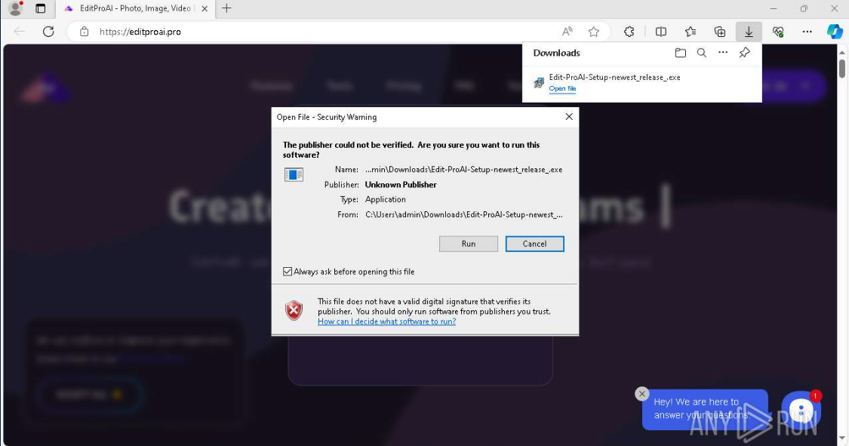Screen dimensions: 849x446
Task: Refresh the page
Action: pos(49,32)
